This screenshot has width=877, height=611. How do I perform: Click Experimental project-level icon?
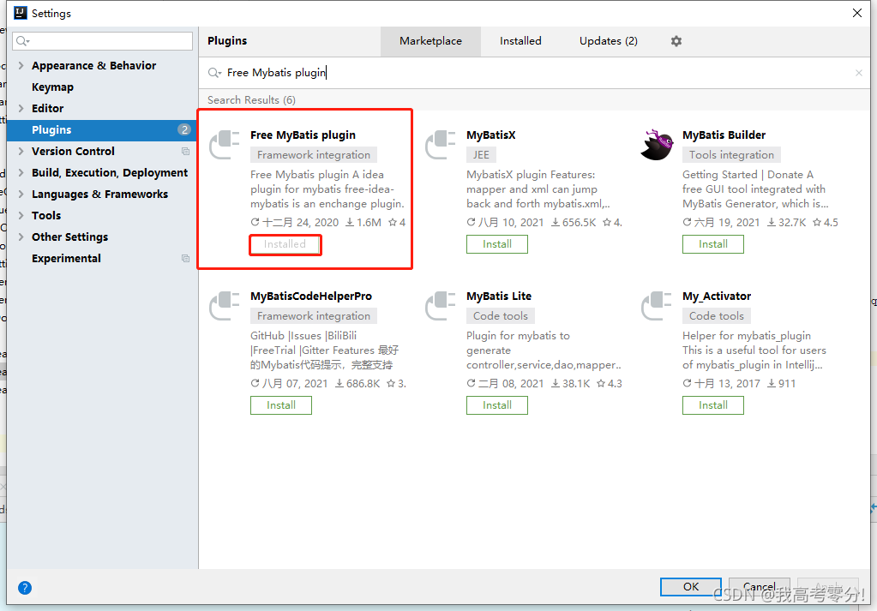coord(185,258)
